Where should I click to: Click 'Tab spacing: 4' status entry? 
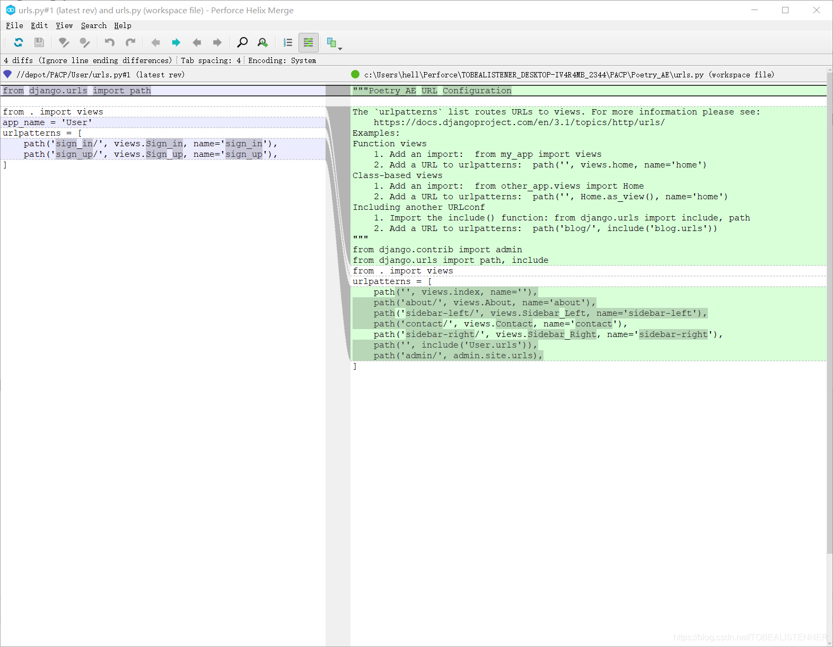point(211,60)
